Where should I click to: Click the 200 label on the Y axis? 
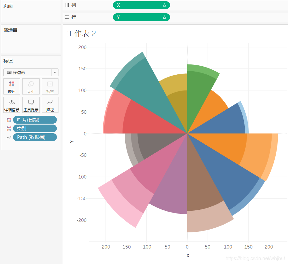82,47
